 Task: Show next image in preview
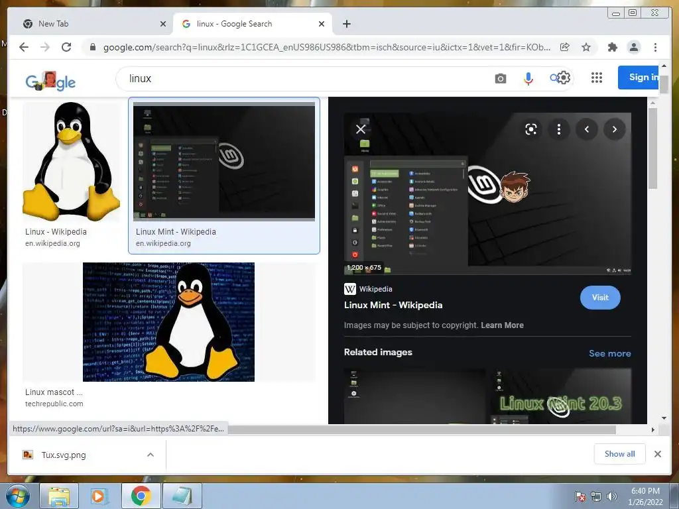click(x=615, y=129)
